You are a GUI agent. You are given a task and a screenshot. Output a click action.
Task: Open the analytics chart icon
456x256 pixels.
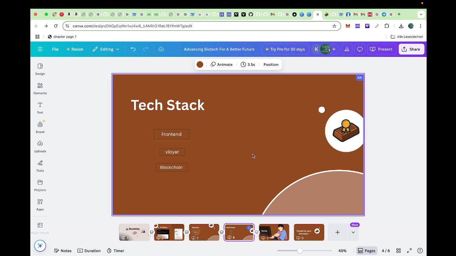click(347, 49)
